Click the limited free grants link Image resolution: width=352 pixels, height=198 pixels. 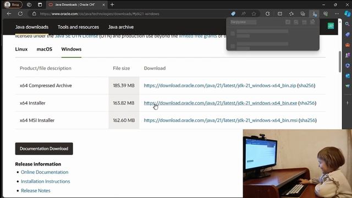(x=198, y=36)
